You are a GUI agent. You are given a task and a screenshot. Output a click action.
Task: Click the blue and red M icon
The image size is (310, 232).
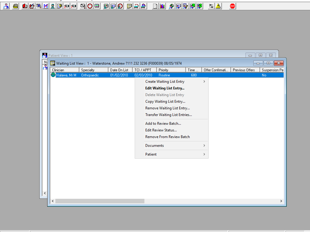(x=46, y=6)
